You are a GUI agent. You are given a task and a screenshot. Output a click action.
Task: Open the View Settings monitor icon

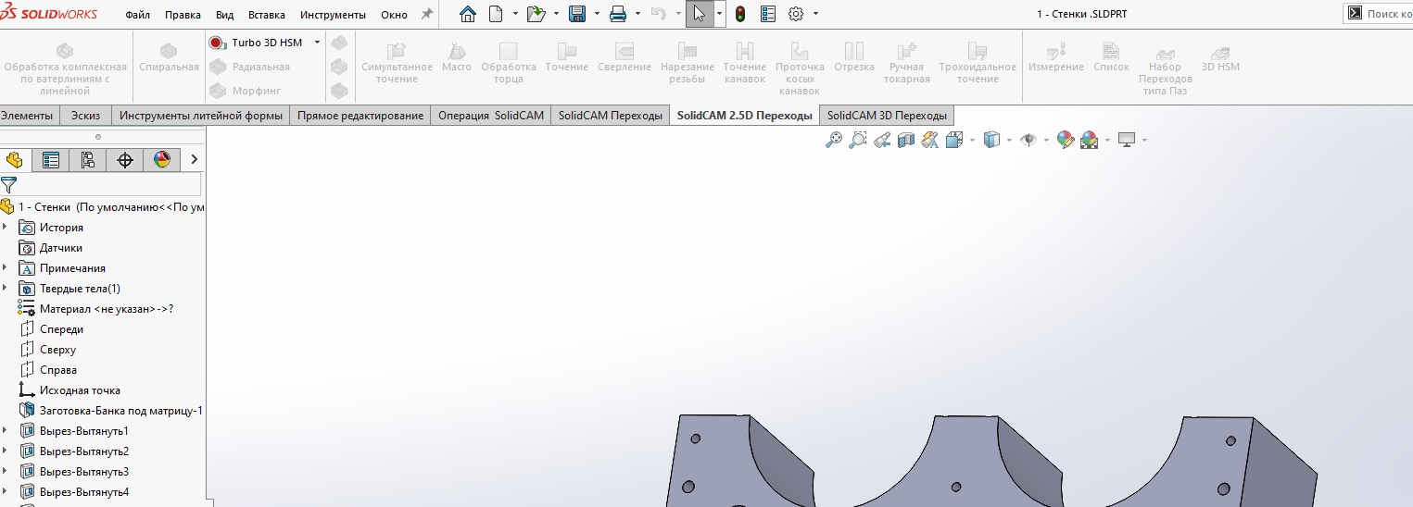1127,140
